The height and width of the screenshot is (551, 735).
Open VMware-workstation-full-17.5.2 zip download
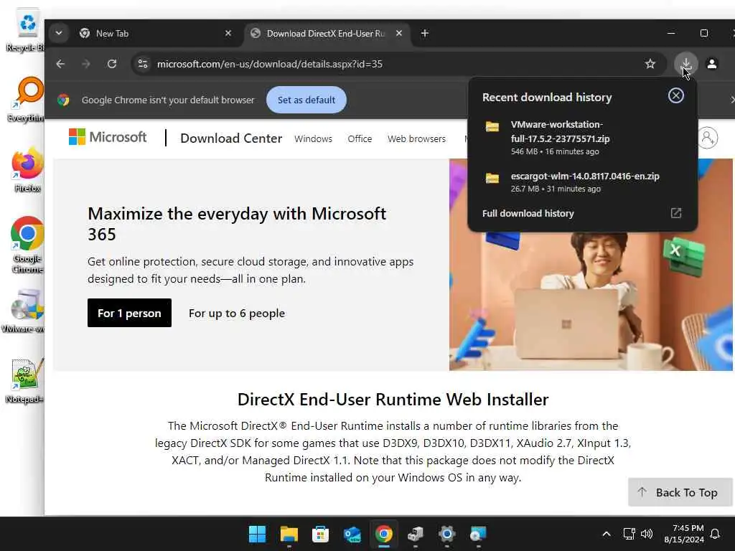(582, 137)
